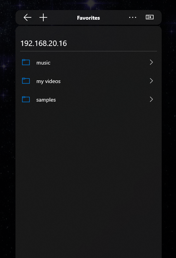Click the music folder icon
176x258 pixels.
(x=26, y=62)
